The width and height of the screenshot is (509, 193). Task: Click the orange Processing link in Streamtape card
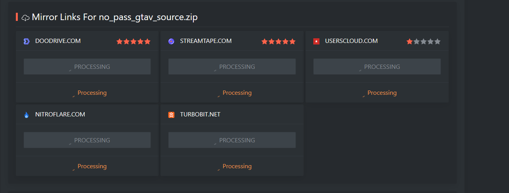coord(237,93)
